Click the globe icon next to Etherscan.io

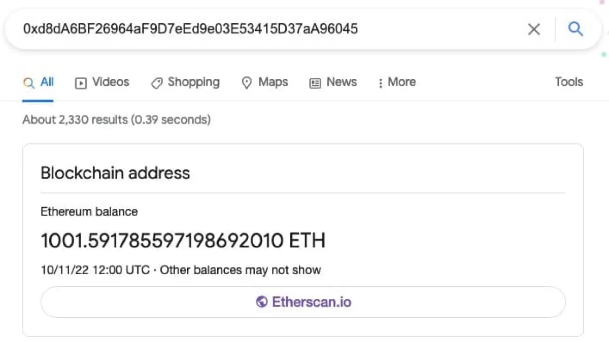(x=262, y=302)
